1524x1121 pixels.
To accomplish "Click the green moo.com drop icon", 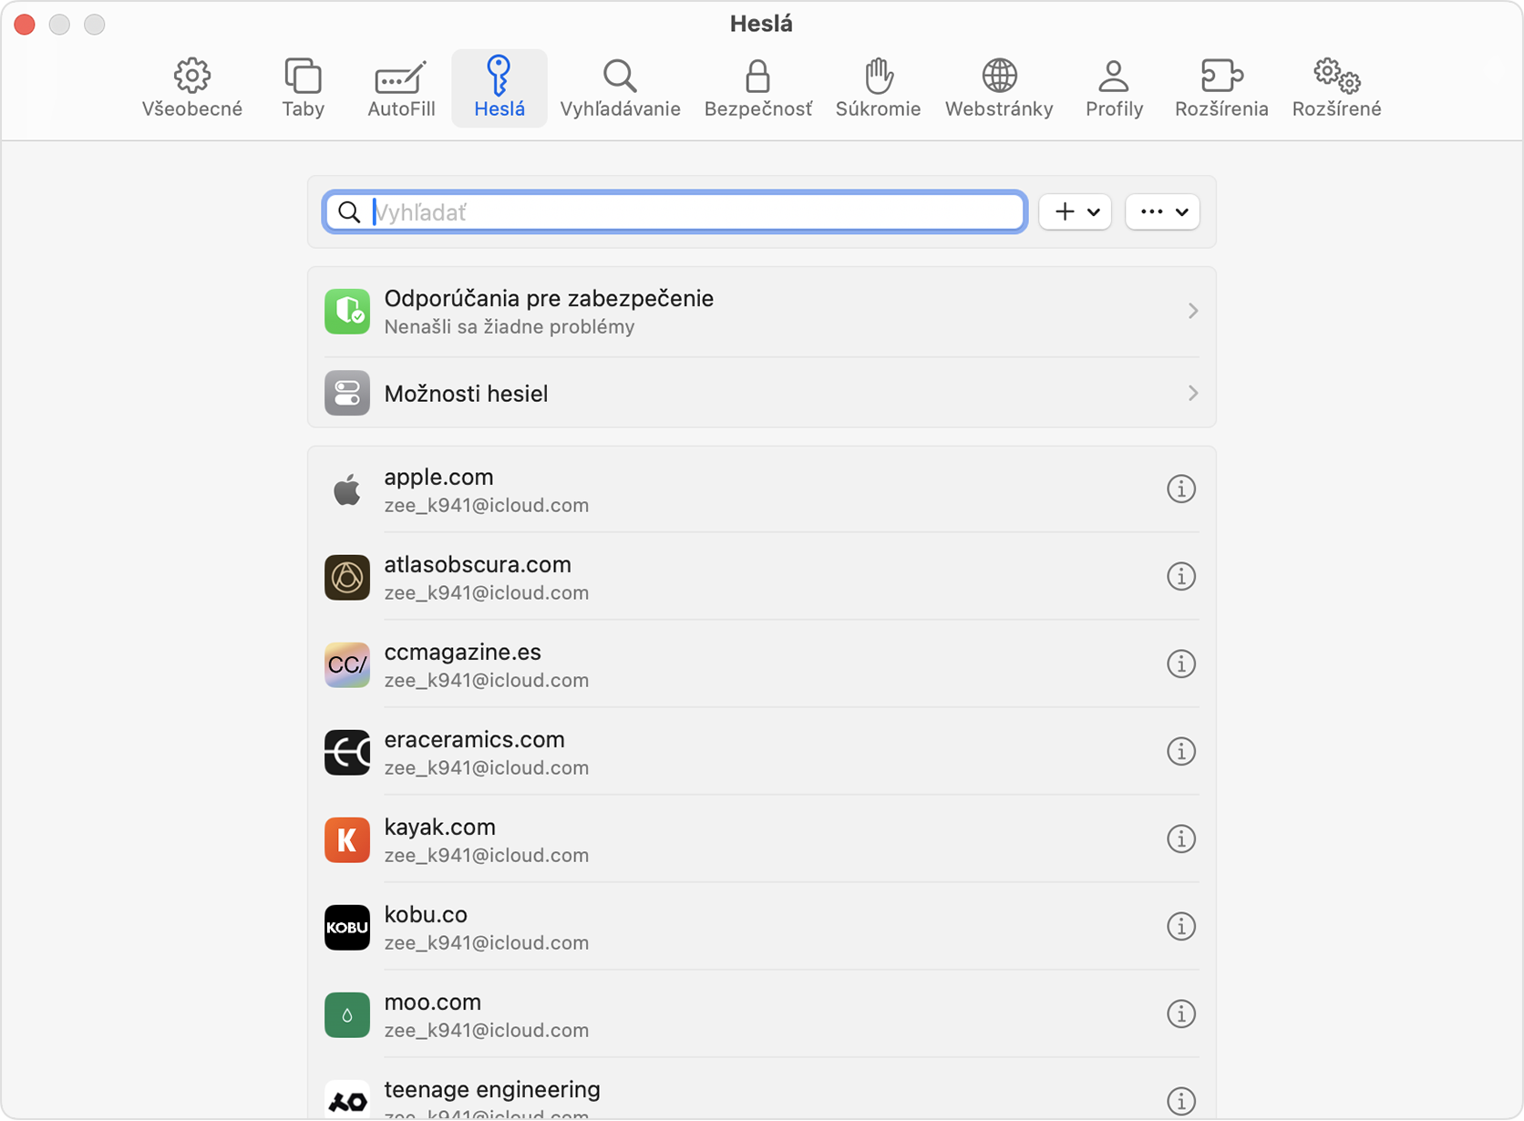I will [x=347, y=1014].
